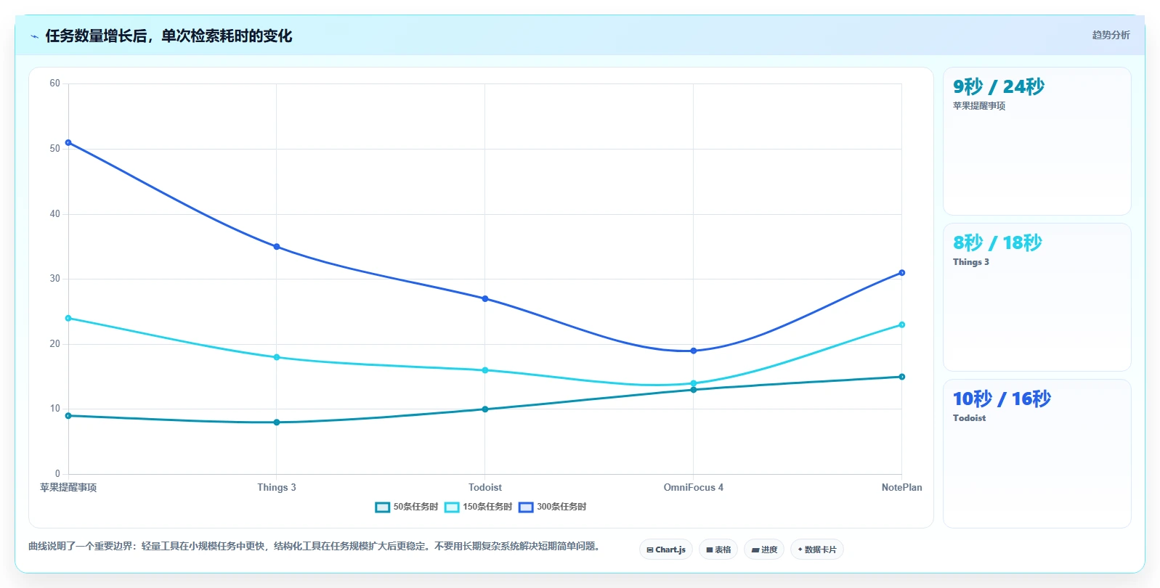This screenshot has height=588, width=1160.
Task: Click 150条 data point at Todoist (16)
Action: click(485, 370)
